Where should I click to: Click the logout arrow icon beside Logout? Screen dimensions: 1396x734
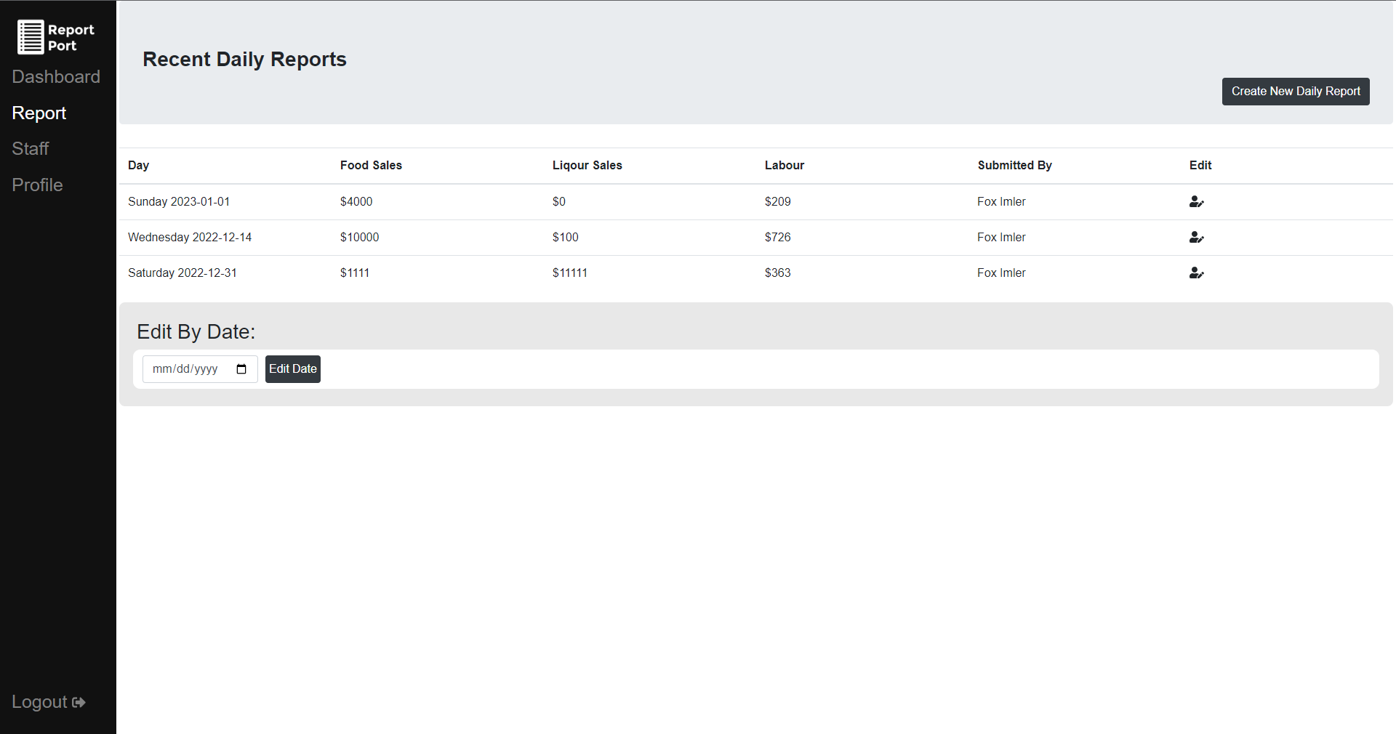79,701
